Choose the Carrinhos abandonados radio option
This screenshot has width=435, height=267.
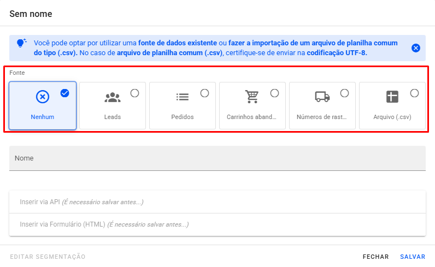coord(274,93)
